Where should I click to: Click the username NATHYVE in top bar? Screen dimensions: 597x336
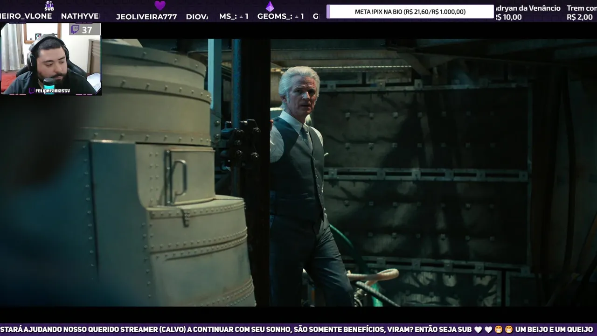pyautogui.click(x=80, y=16)
